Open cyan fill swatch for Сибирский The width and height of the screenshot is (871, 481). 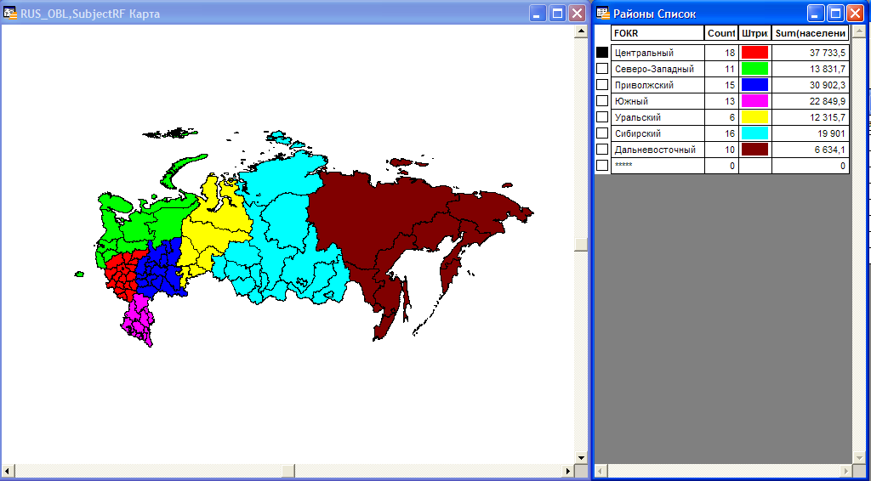(x=755, y=133)
